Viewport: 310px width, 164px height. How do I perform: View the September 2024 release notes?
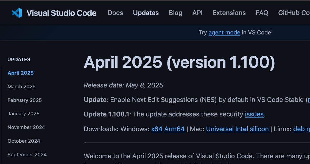click(x=27, y=154)
